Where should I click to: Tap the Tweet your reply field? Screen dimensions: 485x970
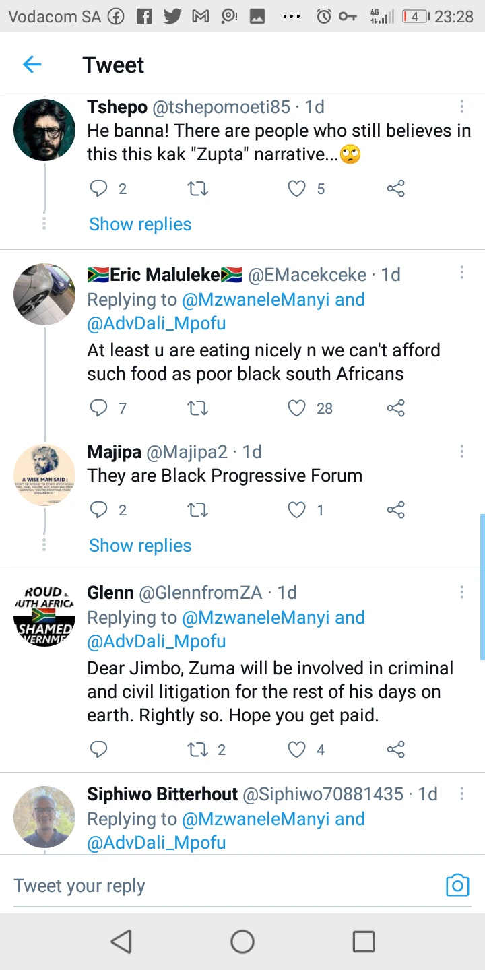[222, 886]
